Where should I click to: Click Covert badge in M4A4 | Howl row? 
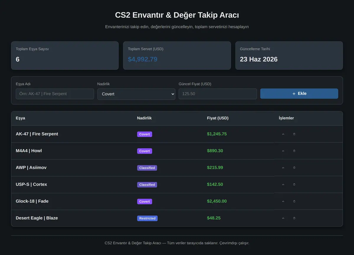tap(145, 151)
